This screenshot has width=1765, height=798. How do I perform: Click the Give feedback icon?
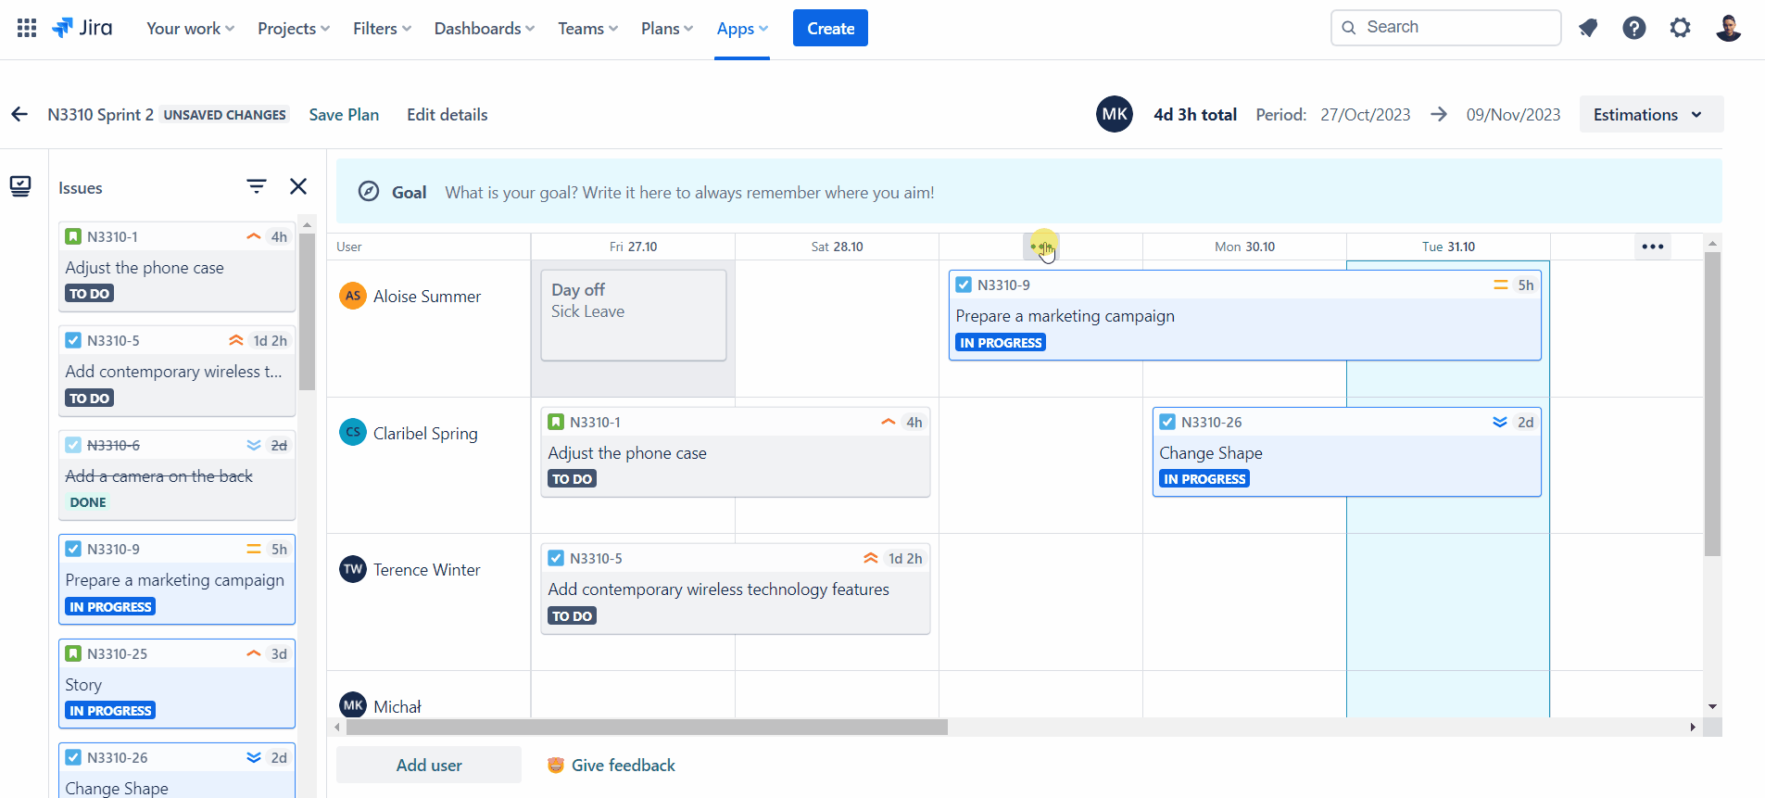click(x=556, y=765)
